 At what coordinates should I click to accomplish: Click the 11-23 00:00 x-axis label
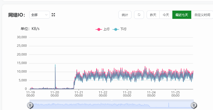point(127,94)
